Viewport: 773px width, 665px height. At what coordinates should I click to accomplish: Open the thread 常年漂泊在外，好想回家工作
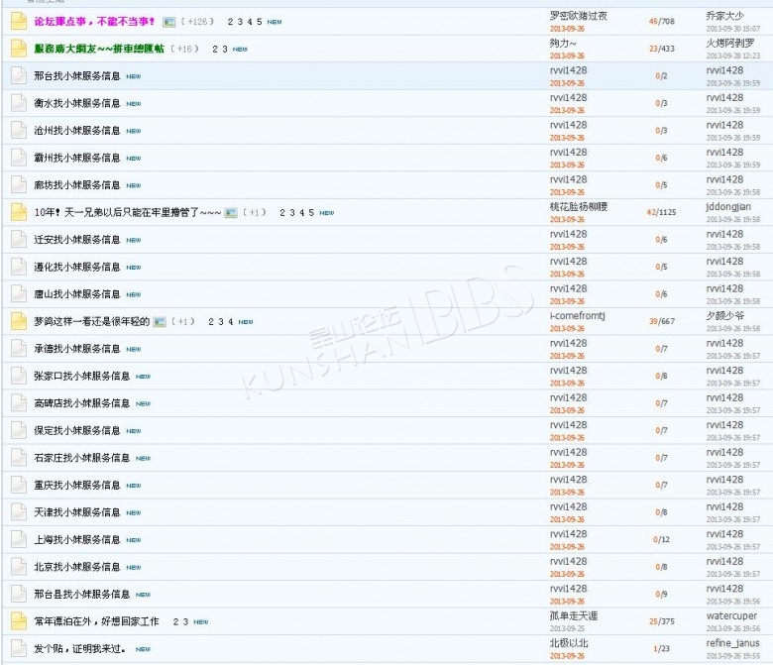pos(96,621)
